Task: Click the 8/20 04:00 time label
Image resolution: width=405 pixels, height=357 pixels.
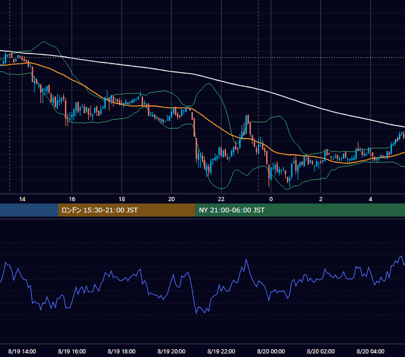Action: tap(370, 351)
